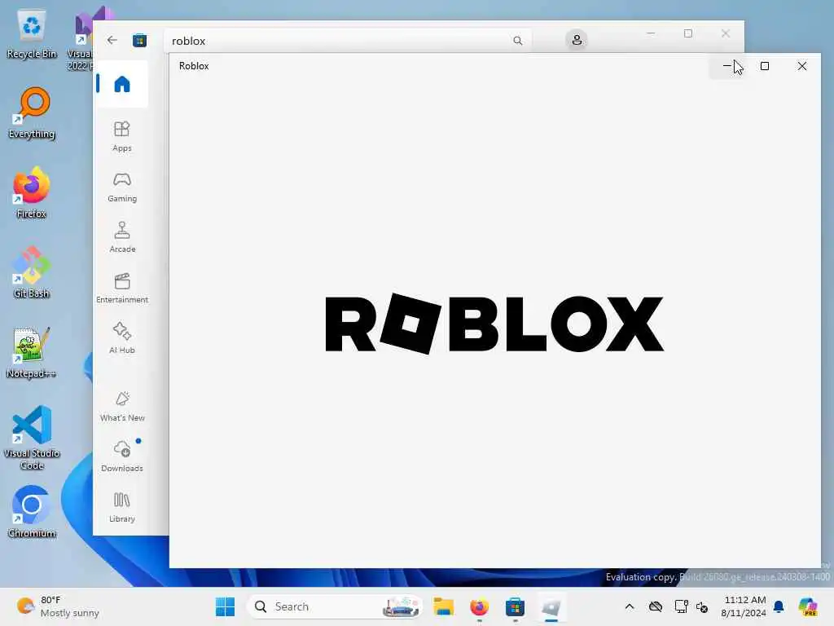This screenshot has width=834, height=626.
Task: Open AI Hub in Store sidebar
Action: click(x=122, y=338)
